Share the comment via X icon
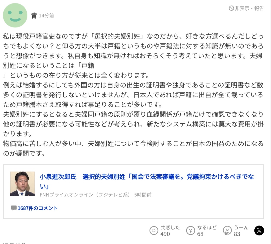The image size is (271, 244). [x=259, y=230]
